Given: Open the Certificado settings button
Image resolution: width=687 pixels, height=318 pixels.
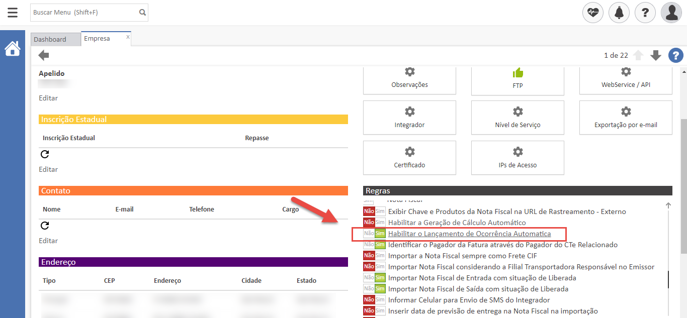Looking at the screenshot, I should point(409,158).
